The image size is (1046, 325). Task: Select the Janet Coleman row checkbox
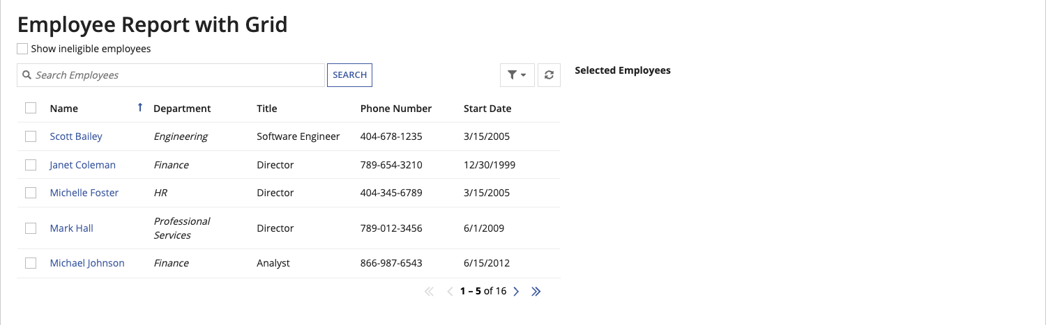click(x=31, y=165)
